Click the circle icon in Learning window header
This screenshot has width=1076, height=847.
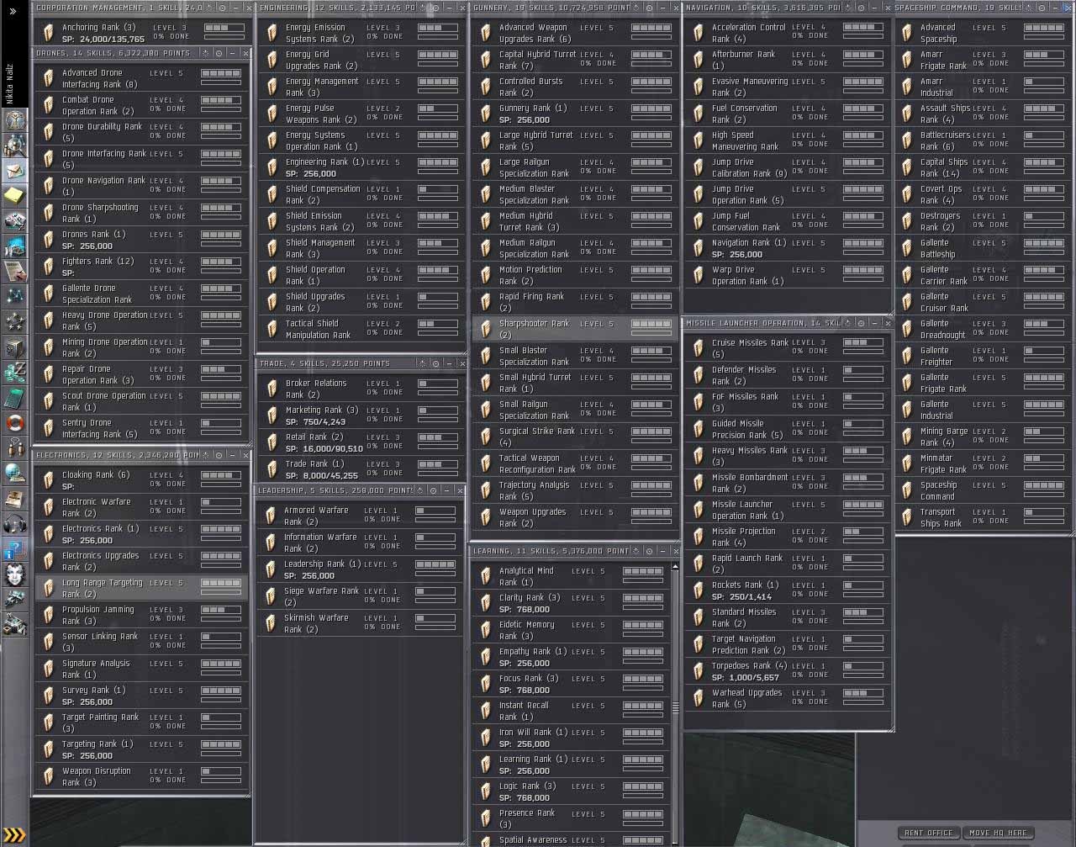(x=649, y=551)
